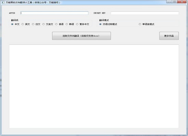Open 更多作品 button

(x=169, y=36)
